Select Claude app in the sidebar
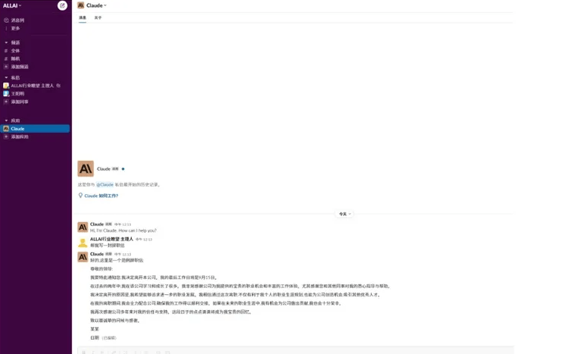 point(17,129)
